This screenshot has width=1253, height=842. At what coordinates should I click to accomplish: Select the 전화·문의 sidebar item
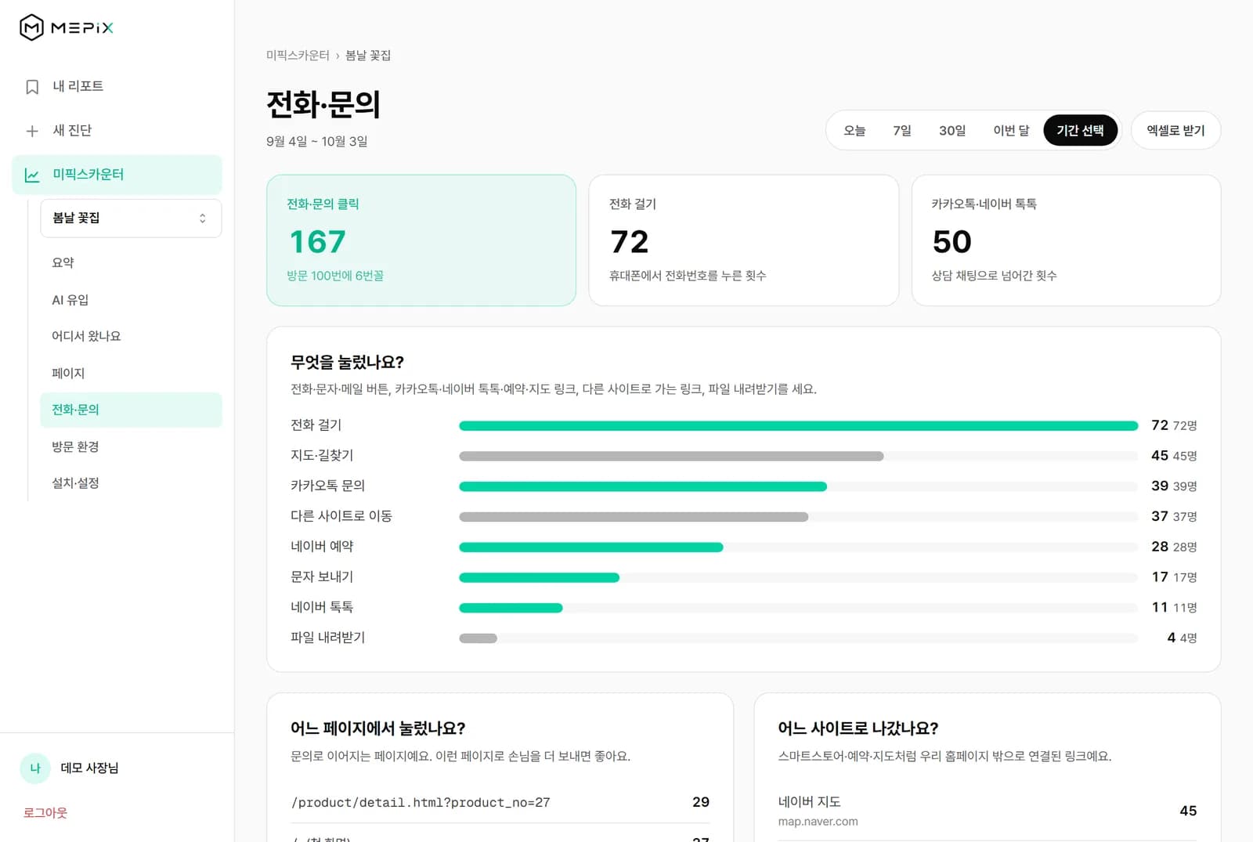[x=131, y=410]
